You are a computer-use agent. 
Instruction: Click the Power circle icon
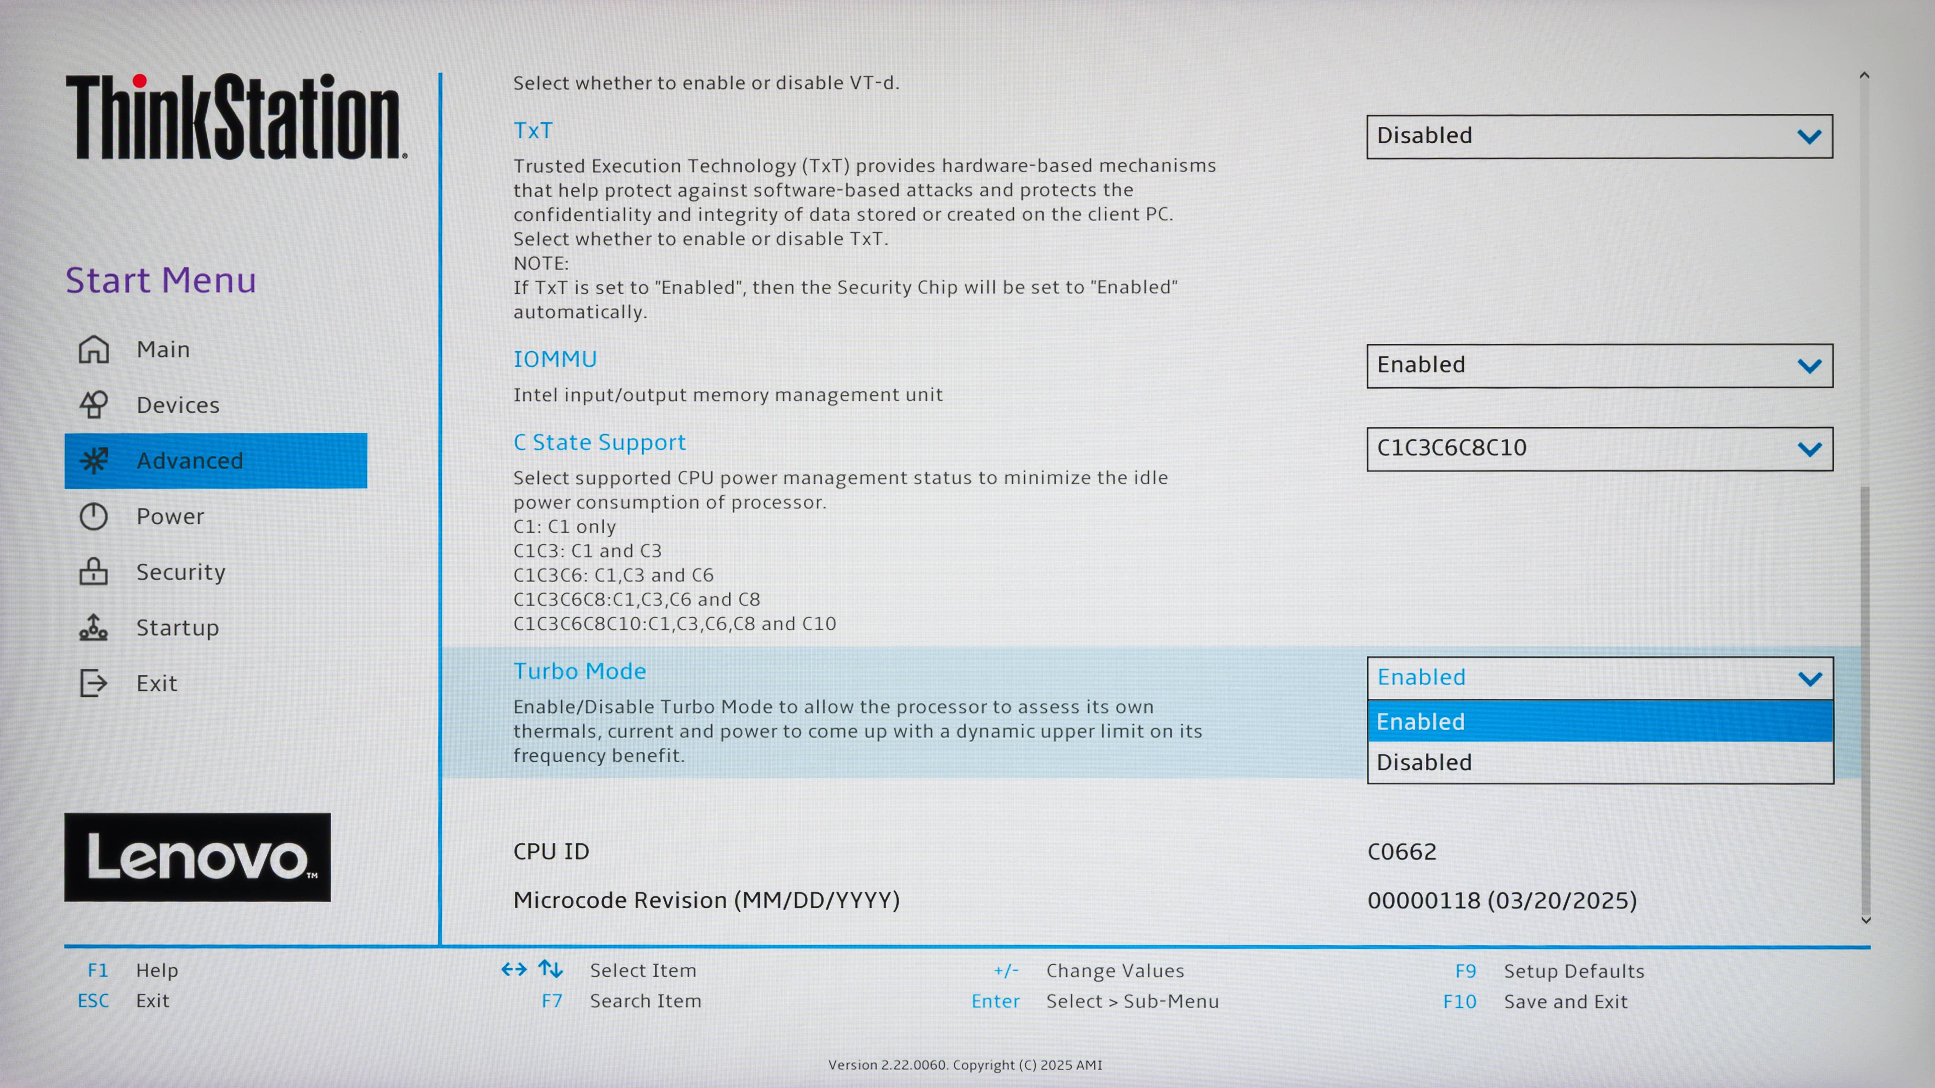tap(94, 516)
